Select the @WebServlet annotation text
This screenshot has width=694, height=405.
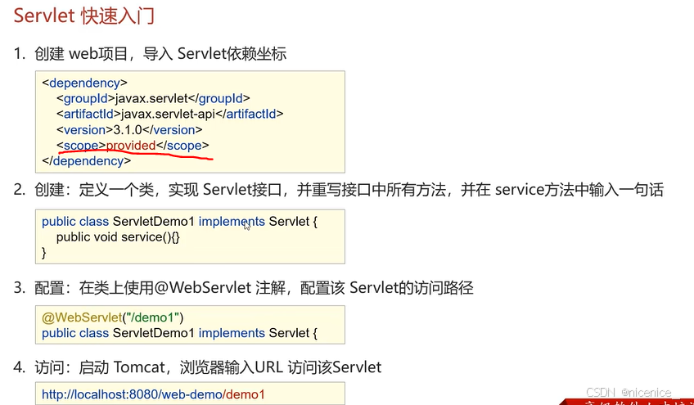pos(82,317)
